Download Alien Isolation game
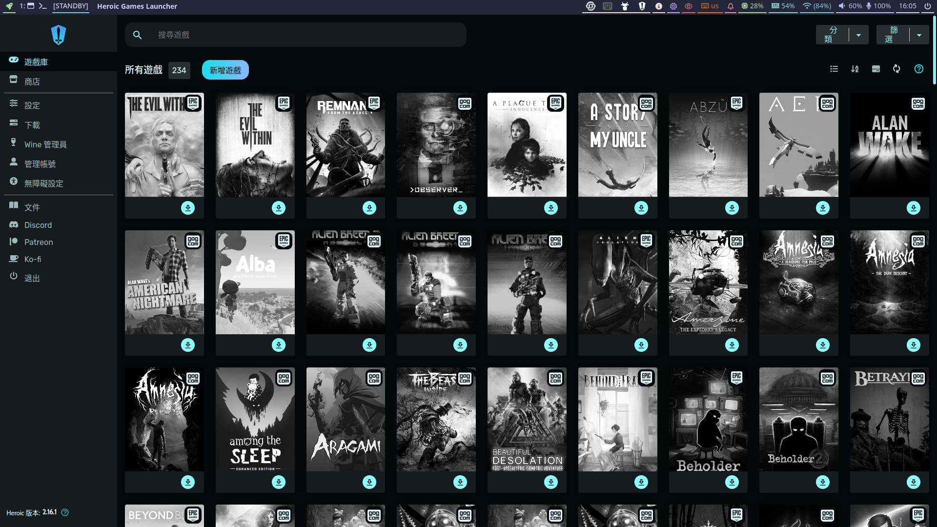The width and height of the screenshot is (937, 527). click(x=641, y=345)
